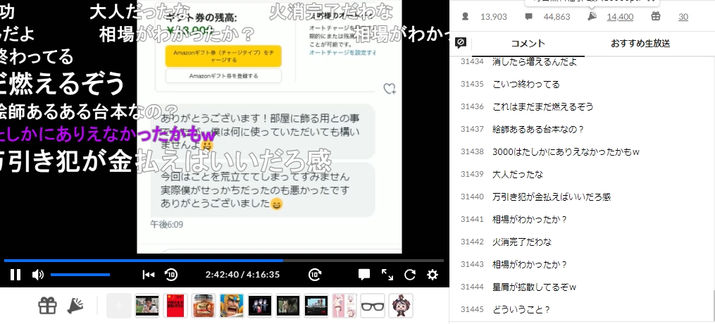Open the cracker ad icon below player

point(75,306)
